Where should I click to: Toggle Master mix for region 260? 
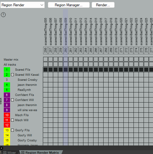pos(65,59)
